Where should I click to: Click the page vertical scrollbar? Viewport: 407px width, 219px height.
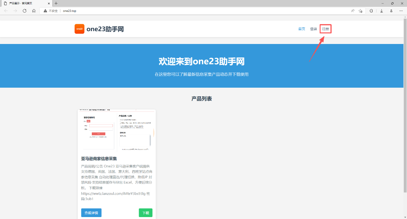point(405,106)
